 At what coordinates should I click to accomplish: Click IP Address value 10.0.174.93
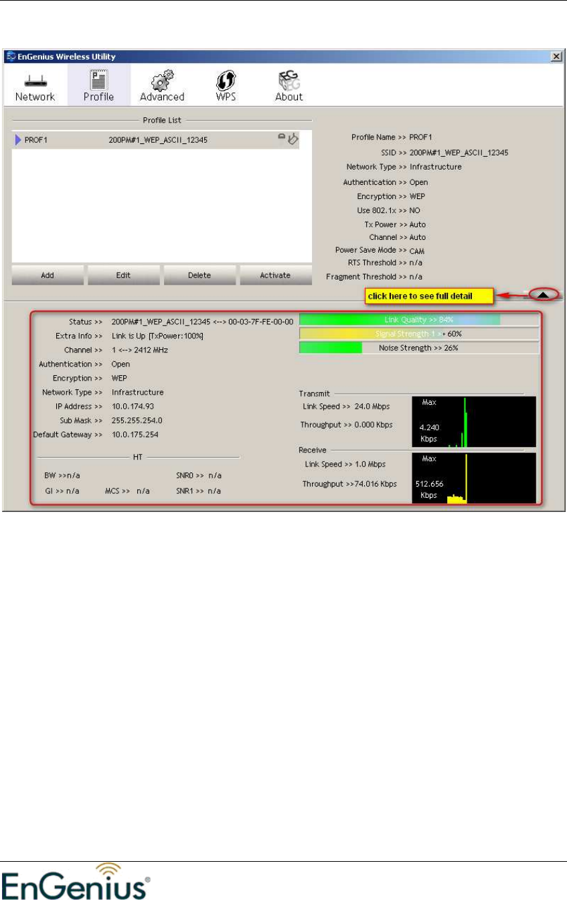[x=133, y=406]
